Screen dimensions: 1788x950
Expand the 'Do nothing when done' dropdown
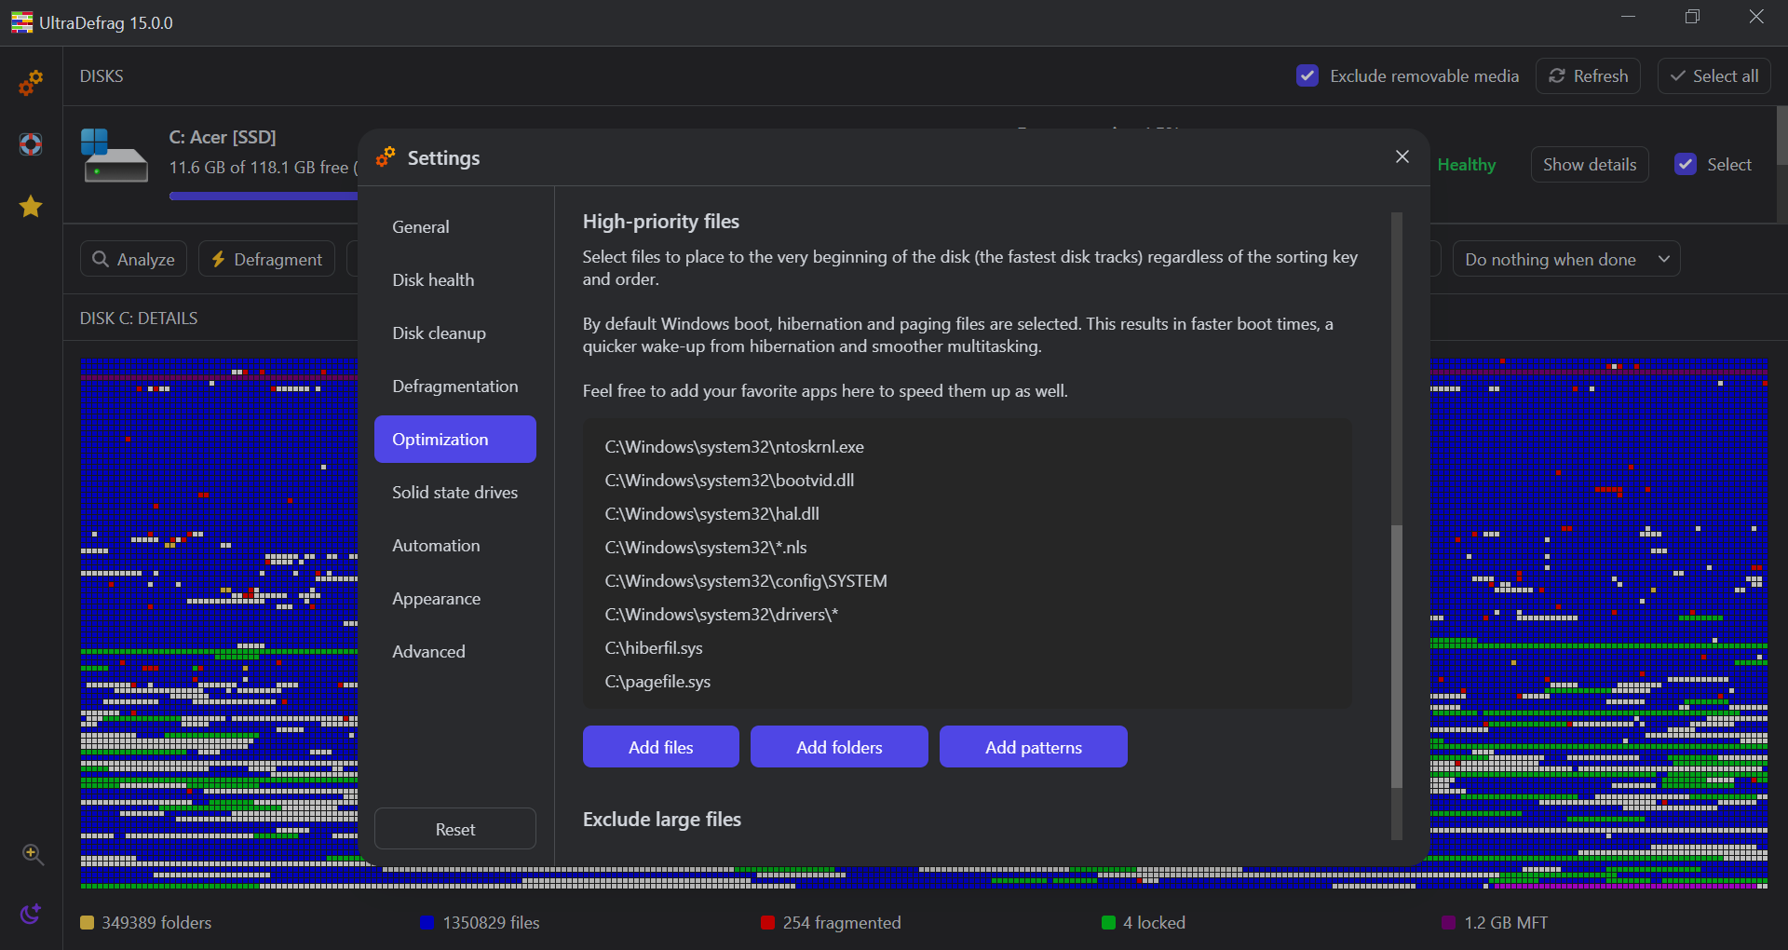pyautogui.click(x=1565, y=259)
